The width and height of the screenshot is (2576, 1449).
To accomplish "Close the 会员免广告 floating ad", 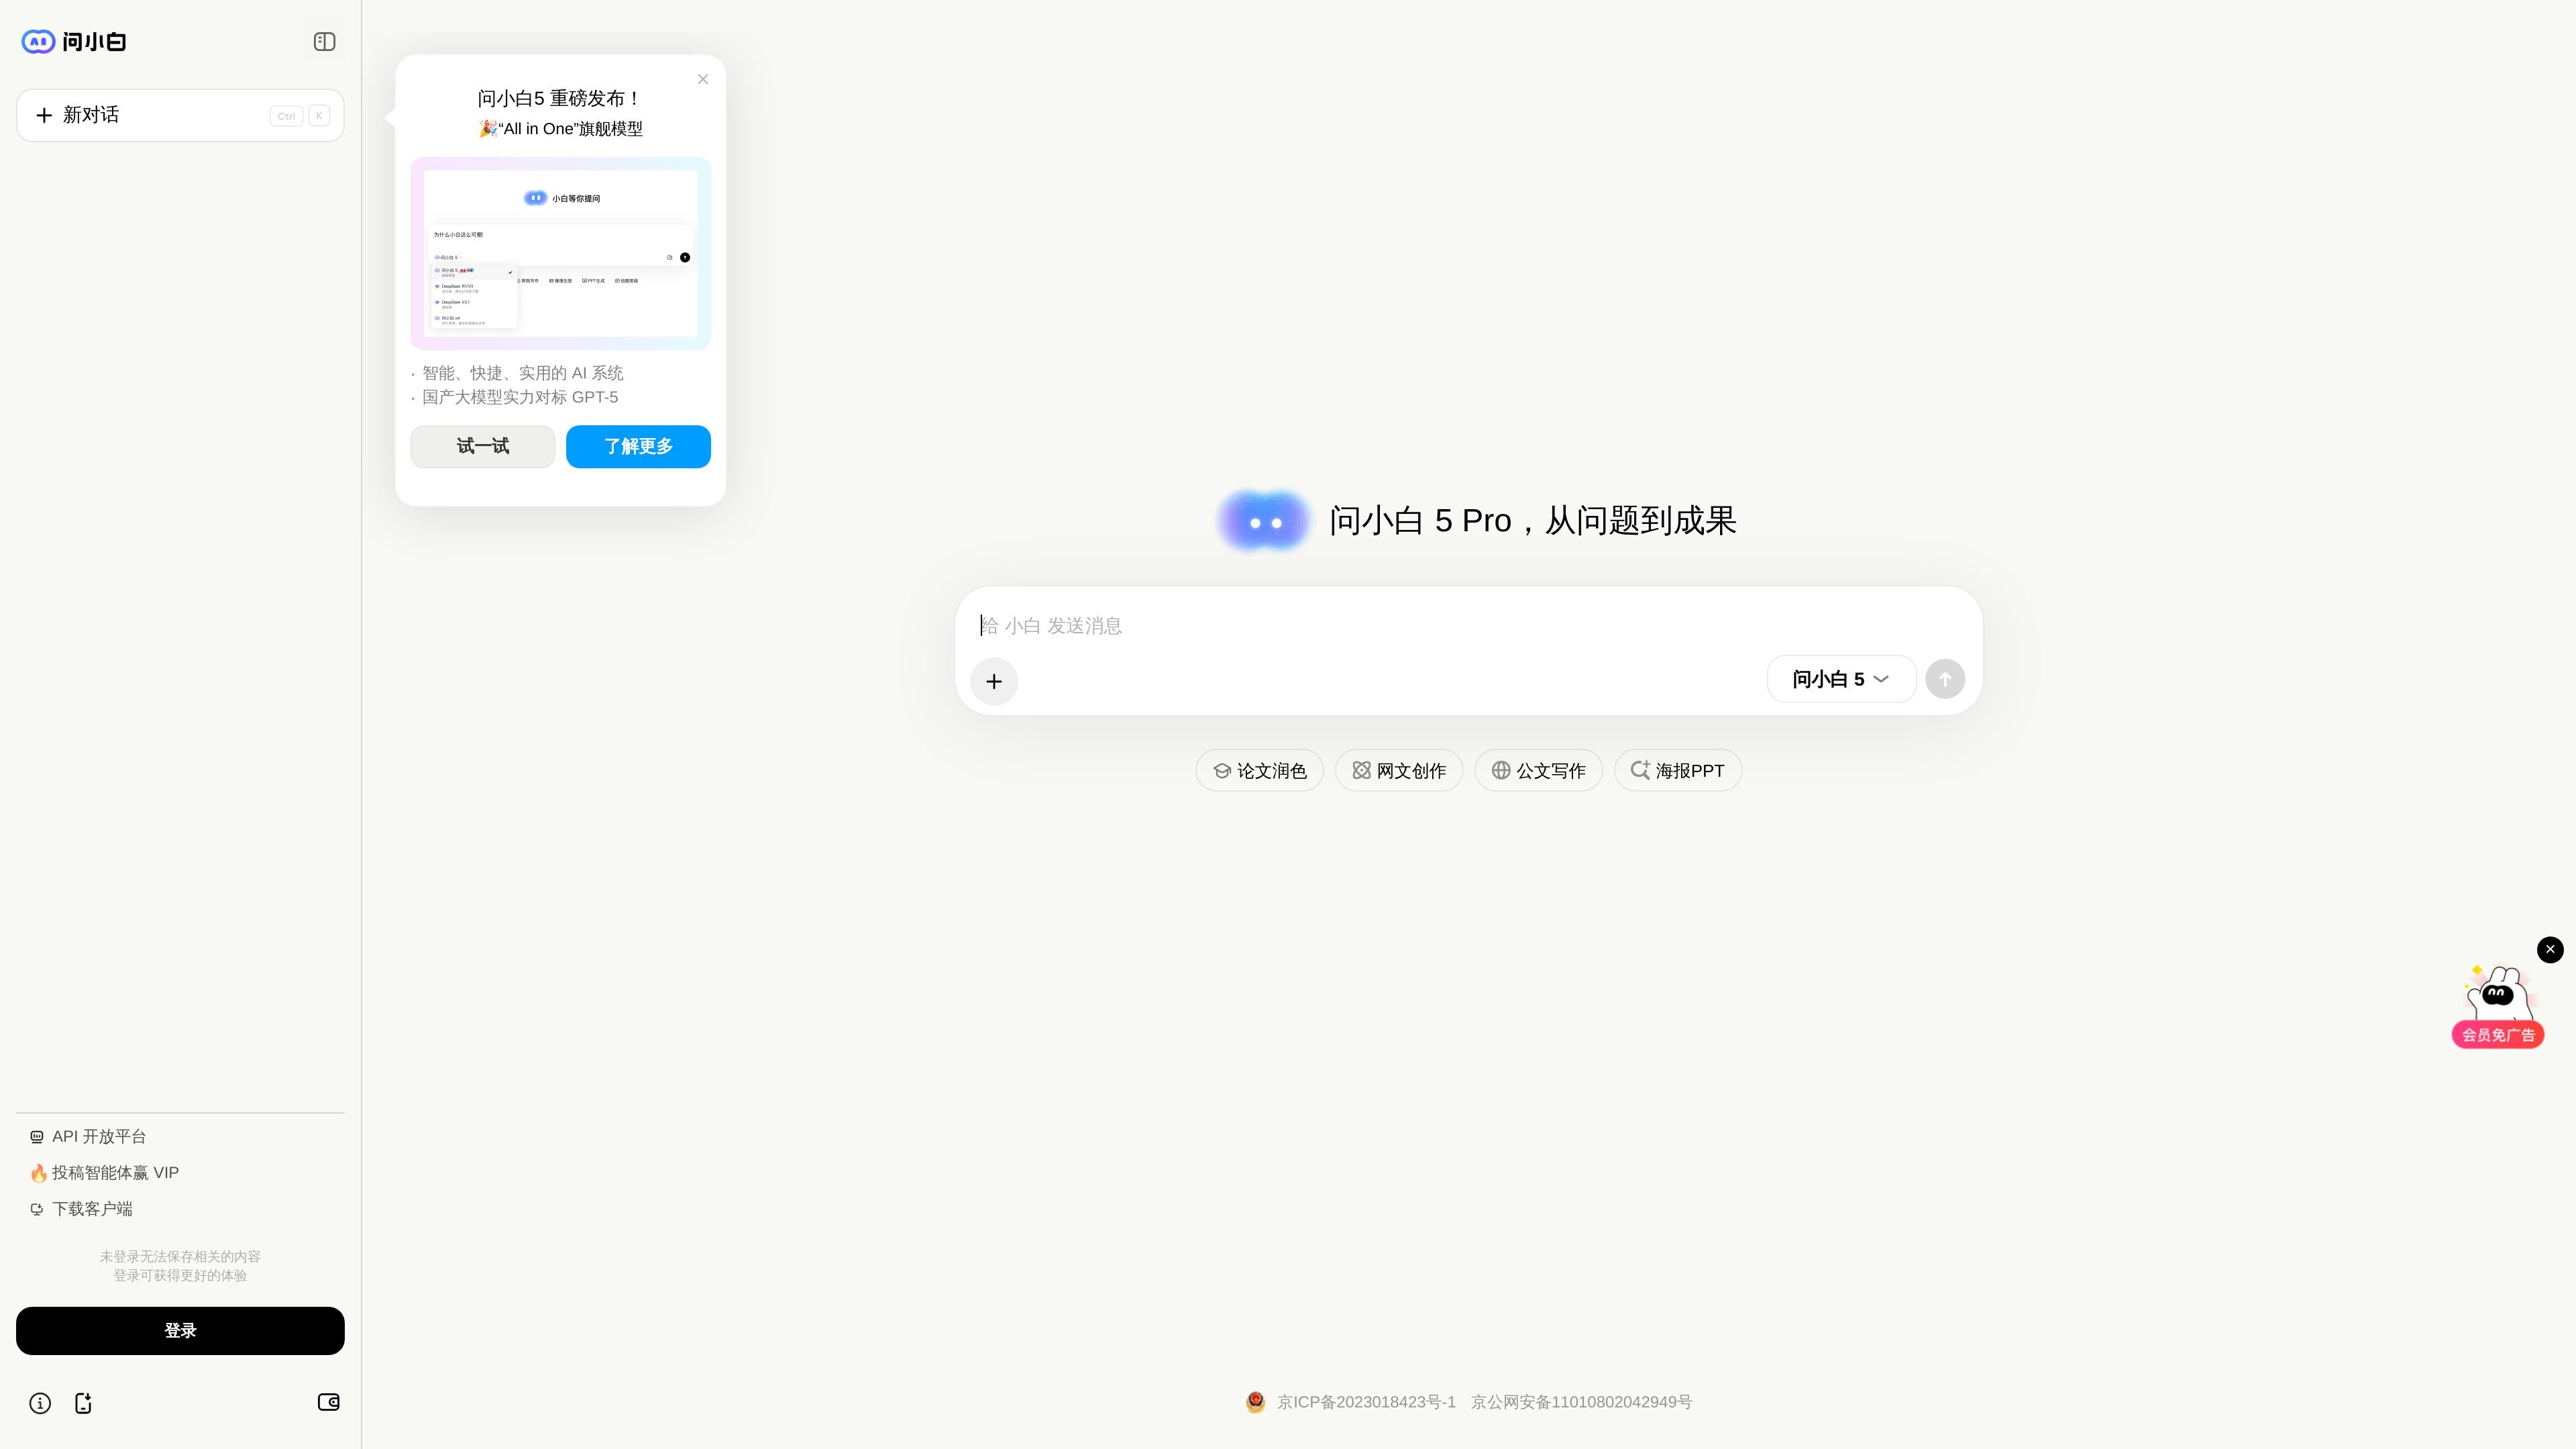I will click(2550, 949).
